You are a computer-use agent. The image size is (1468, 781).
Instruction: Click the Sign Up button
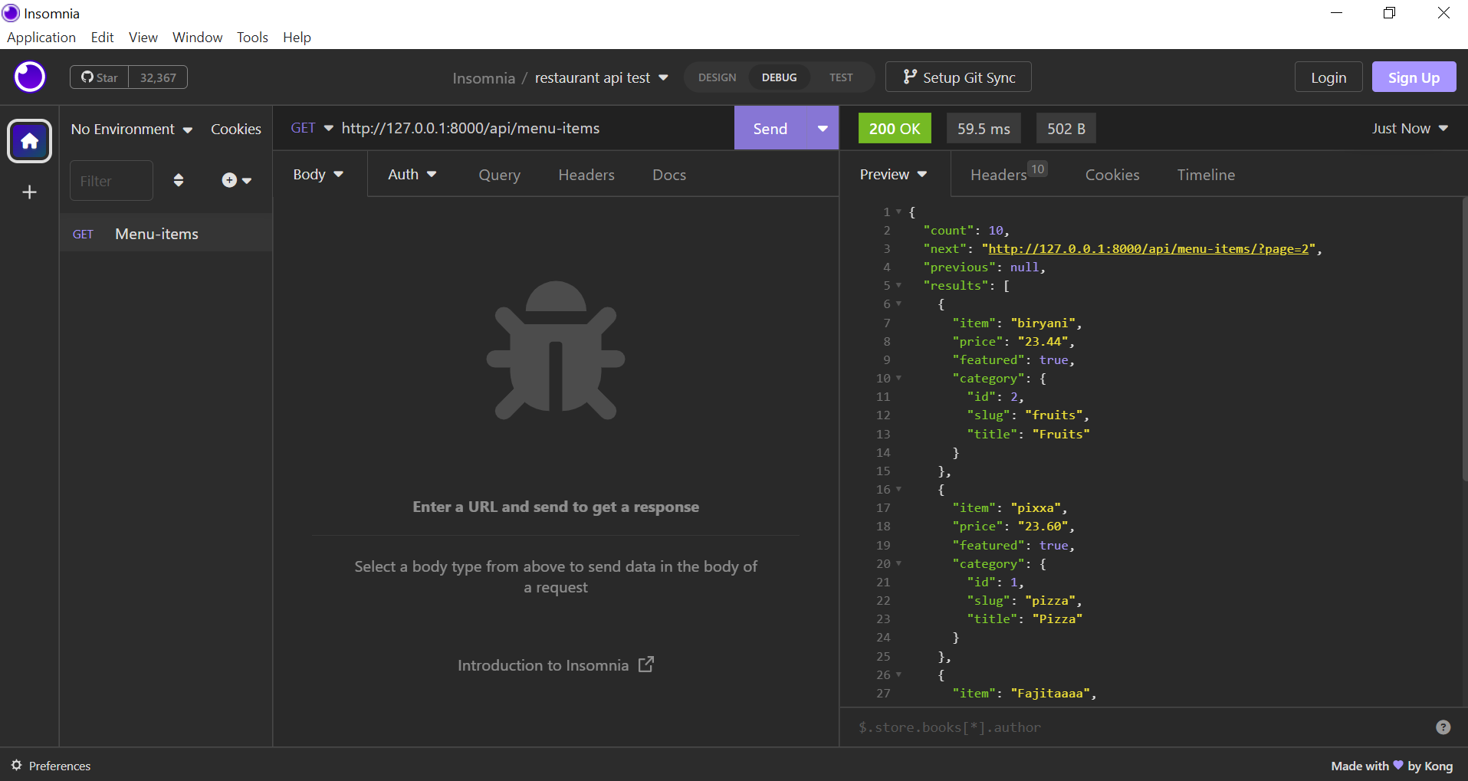pos(1414,77)
